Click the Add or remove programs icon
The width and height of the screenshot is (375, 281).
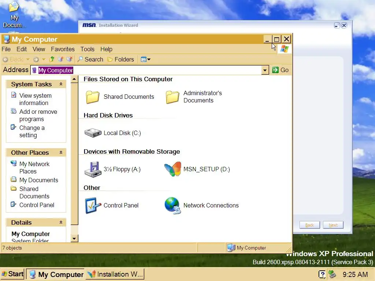[x=14, y=111]
